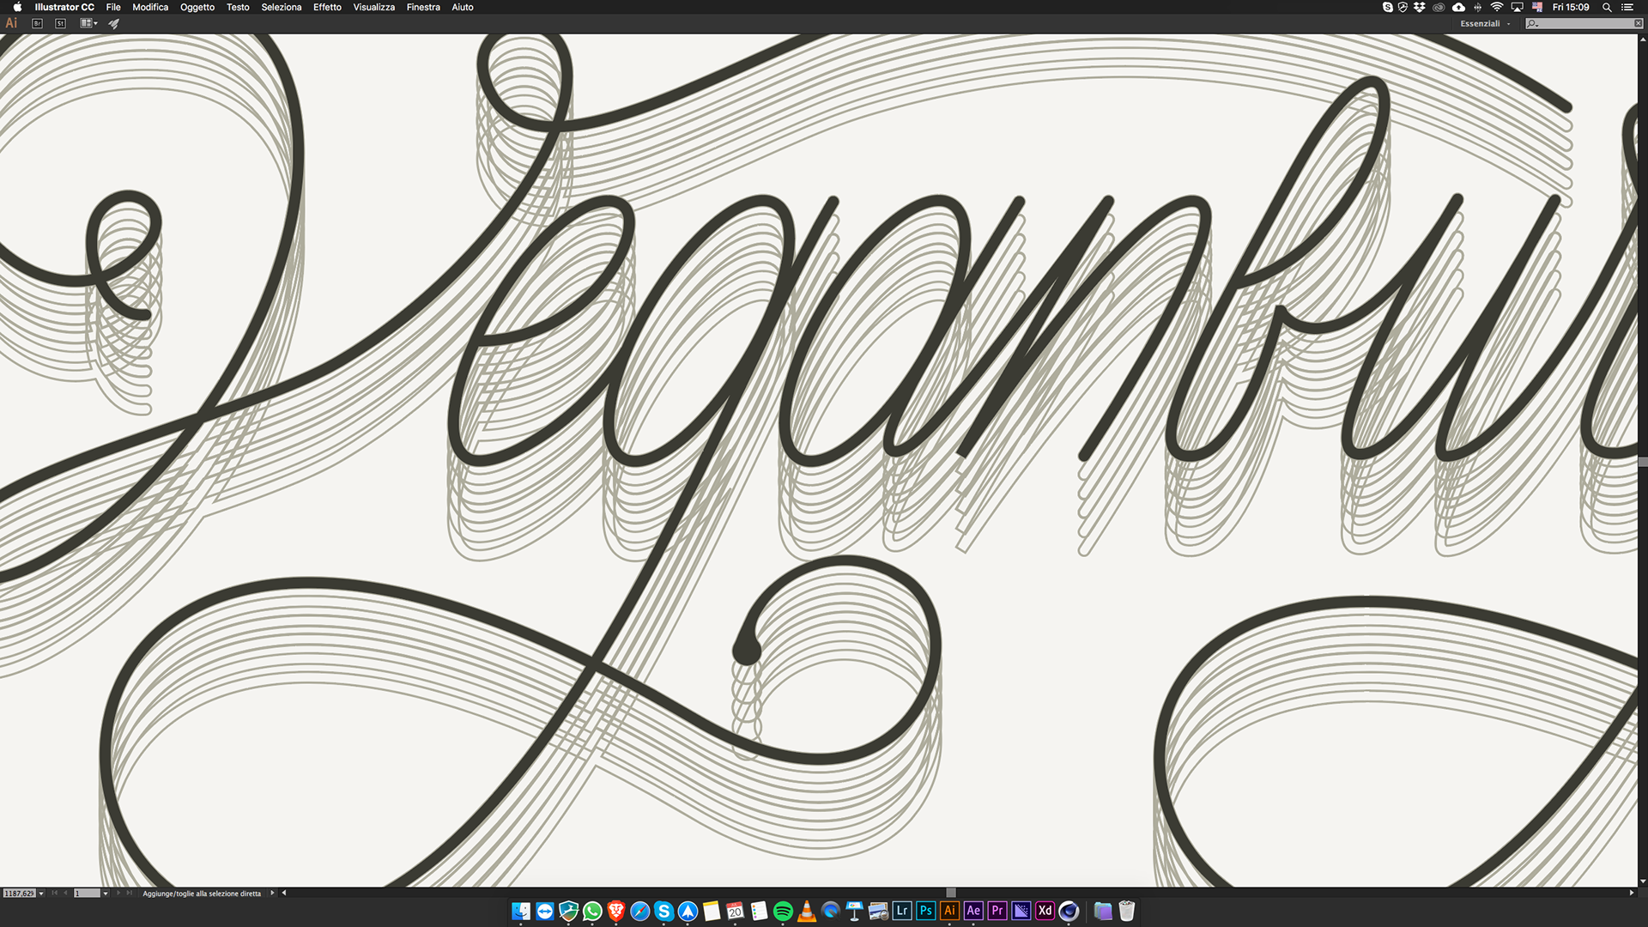Expand the artboard number dropdown
1648x927 pixels.
pos(106,894)
